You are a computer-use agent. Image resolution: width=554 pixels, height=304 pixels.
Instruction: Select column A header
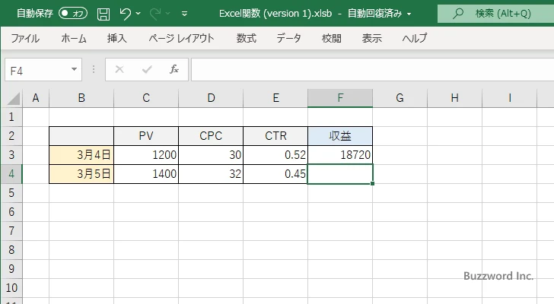(36, 98)
